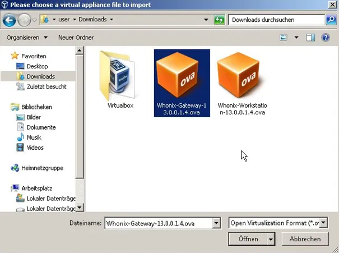Click the star icon next to Favoriten
The image size is (339, 253).
click(x=15, y=56)
